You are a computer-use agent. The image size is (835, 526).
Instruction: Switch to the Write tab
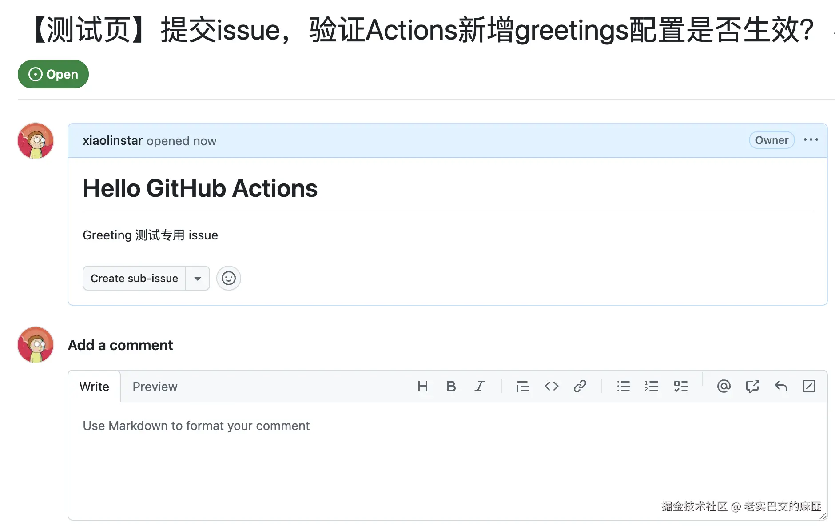pyautogui.click(x=94, y=387)
